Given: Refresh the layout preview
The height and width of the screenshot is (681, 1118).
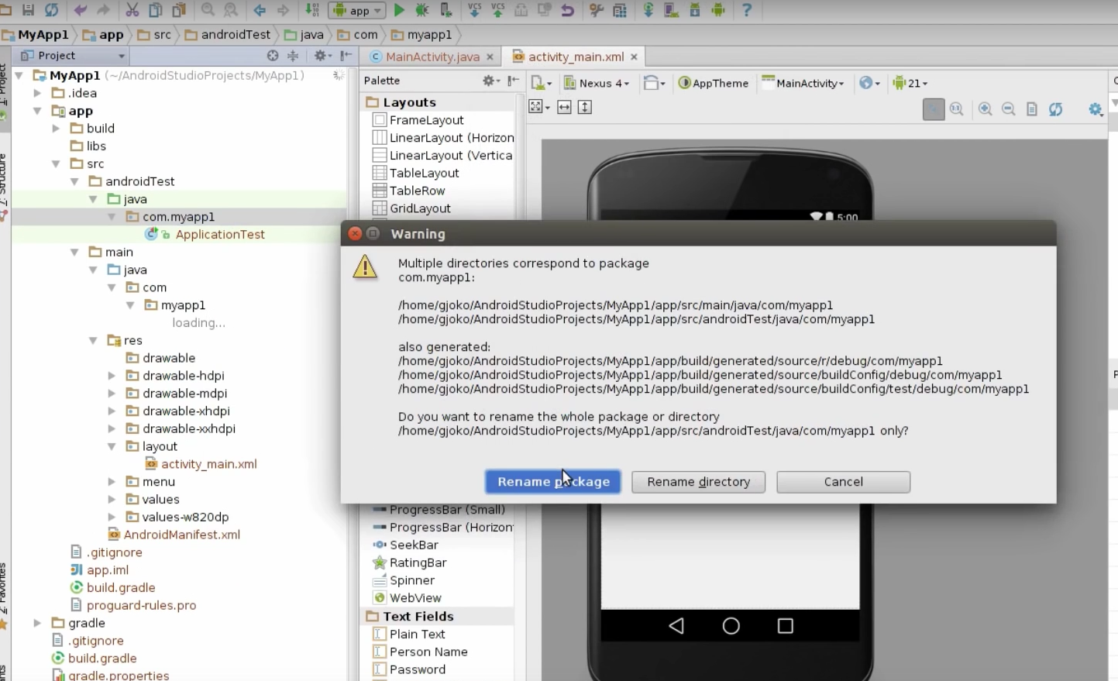Looking at the screenshot, I should 1055,109.
